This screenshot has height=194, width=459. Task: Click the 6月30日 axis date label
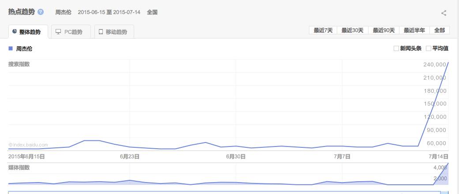click(236, 157)
